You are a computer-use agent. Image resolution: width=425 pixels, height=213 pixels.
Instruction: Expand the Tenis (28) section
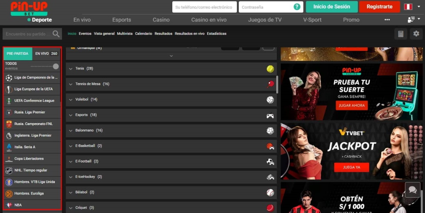coord(171,69)
